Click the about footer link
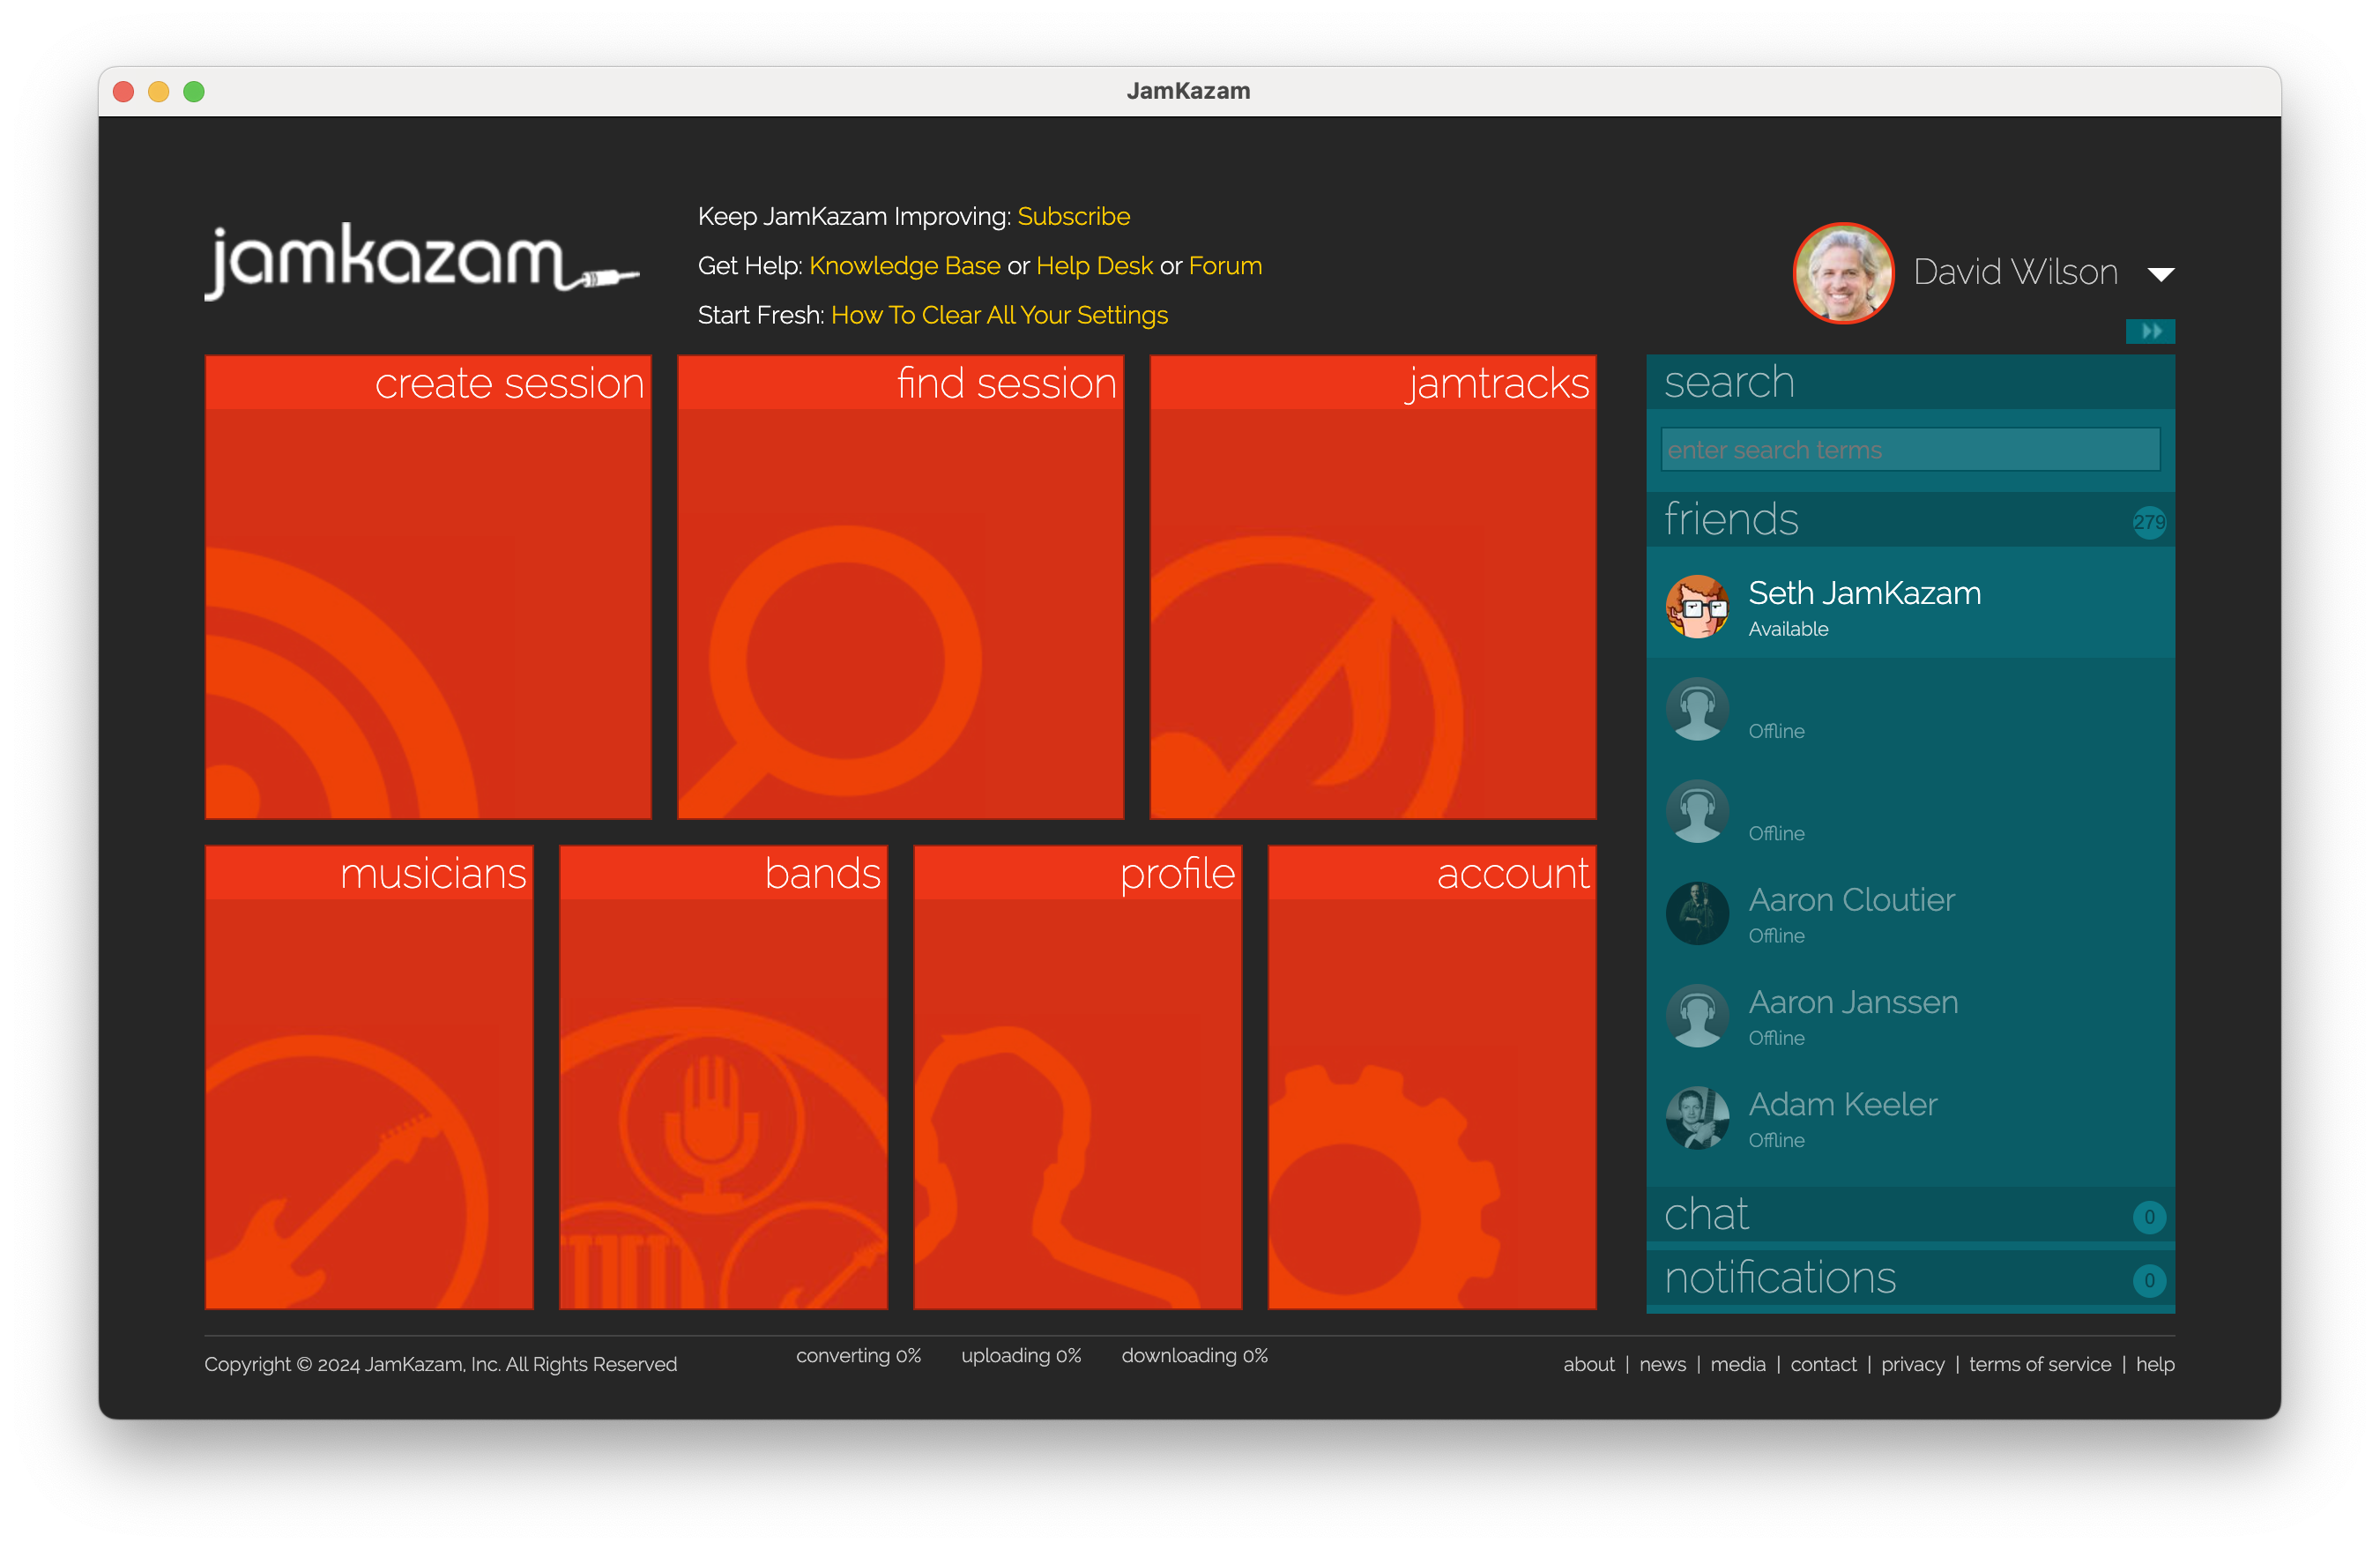 click(x=1588, y=1364)
